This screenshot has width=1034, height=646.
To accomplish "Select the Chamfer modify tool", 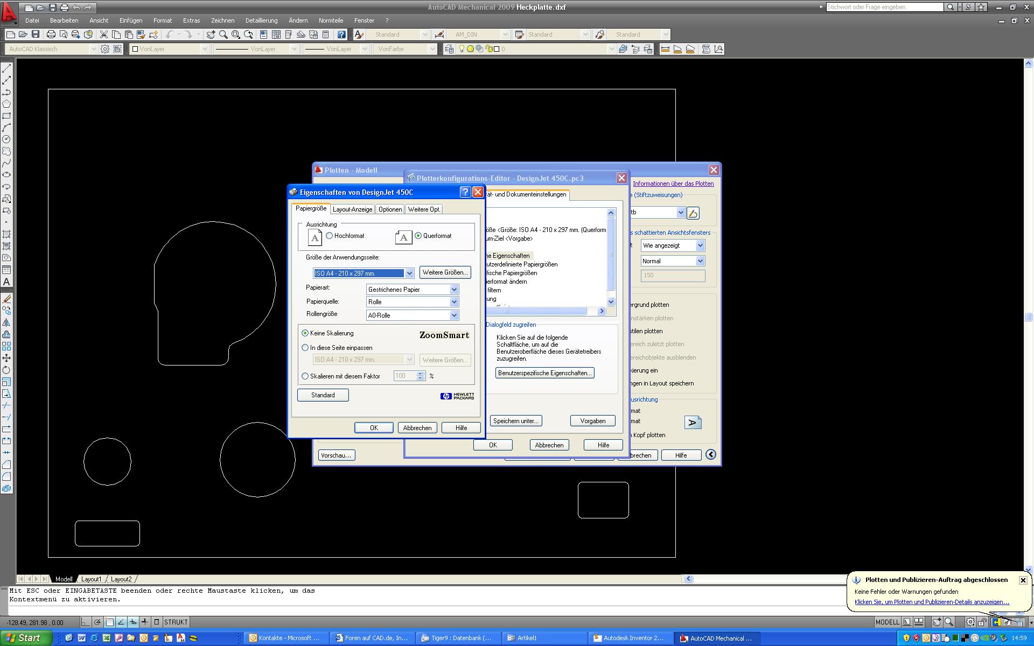I will (x=6, y=465).
